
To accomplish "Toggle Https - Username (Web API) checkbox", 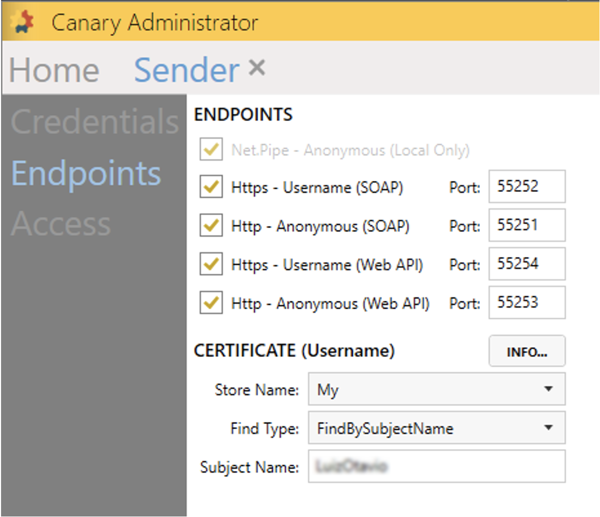I will point(211,265).
